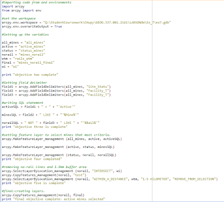Click MakeFeatureLayer line using activeSQL
224x202 pixels.
(62, 139)
